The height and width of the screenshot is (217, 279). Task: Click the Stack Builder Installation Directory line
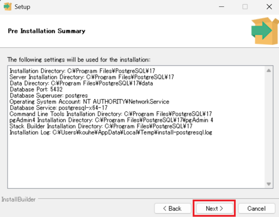pyautogui.click(x=101, y=126)
